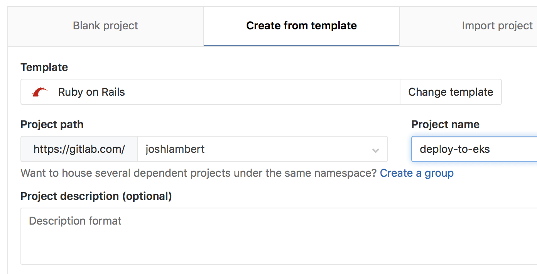Image resolution: width=537 pixels, height=274 pixels.
Task: Click the Project path label
Action: pos(52,124)
